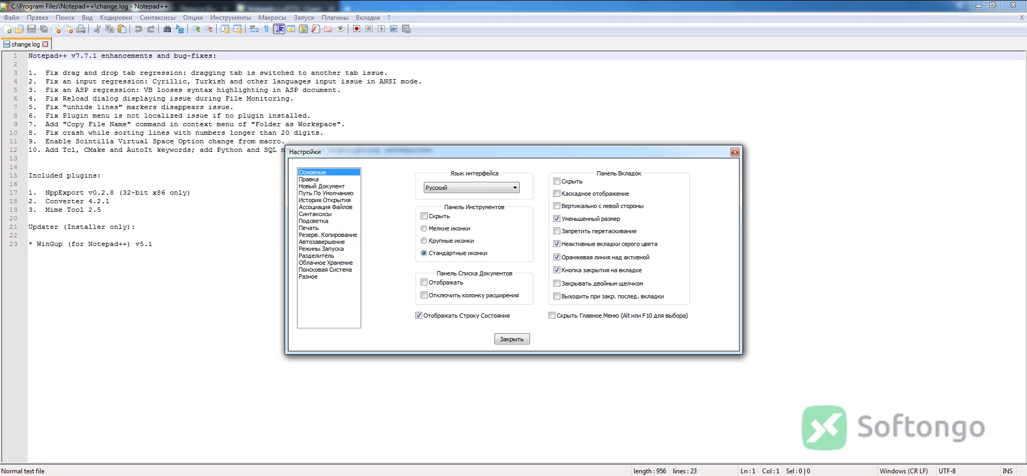The image size is (1027, 476).
Task: Zoom out using the toolbar magnifier
Action: tap(209, 29)
